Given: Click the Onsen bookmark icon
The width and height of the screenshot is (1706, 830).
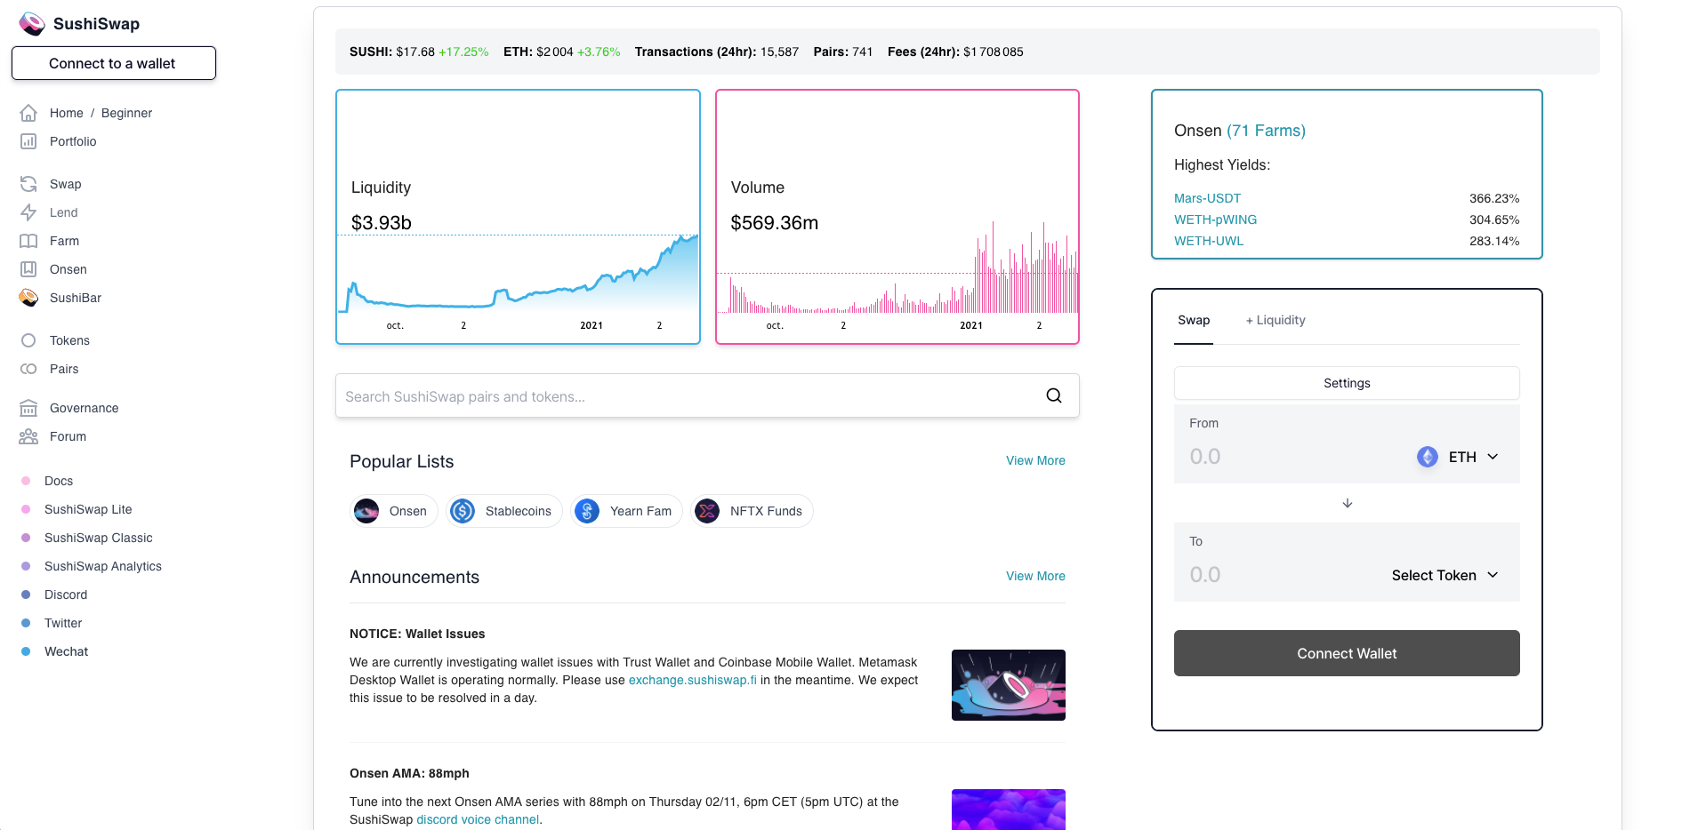Looking at the screenshot, I should (x=28, y=269).
